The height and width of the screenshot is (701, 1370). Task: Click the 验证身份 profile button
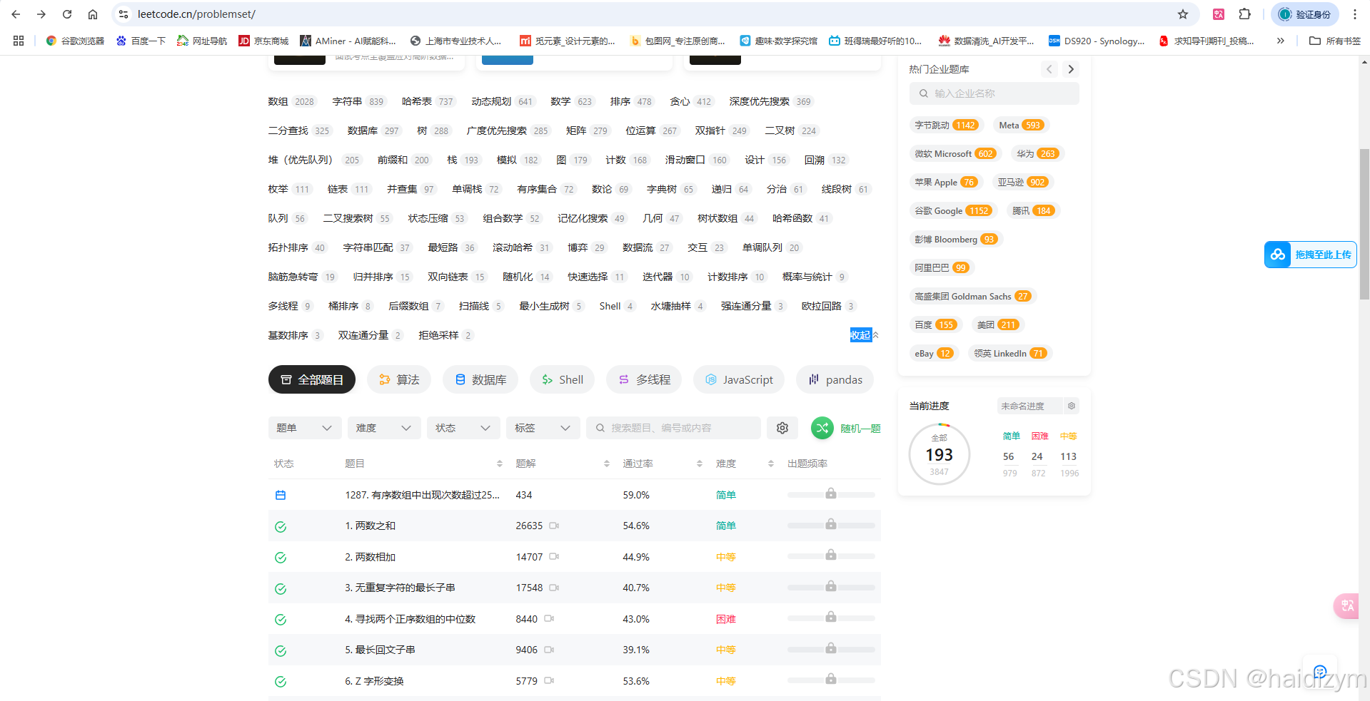[1304, 14]
